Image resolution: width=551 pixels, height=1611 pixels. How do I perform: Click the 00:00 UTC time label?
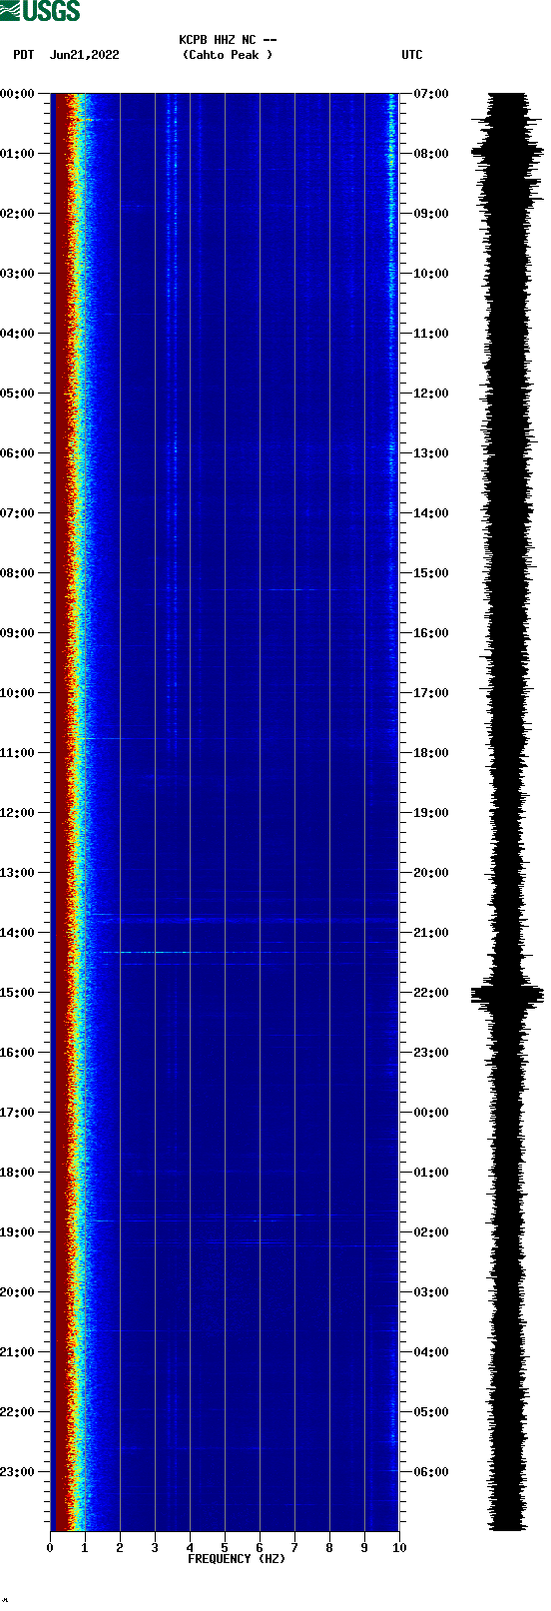[x=431, y=1113]
